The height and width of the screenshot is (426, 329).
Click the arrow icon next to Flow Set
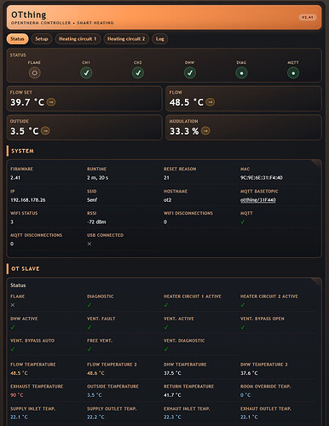click(x=51, y=102)
